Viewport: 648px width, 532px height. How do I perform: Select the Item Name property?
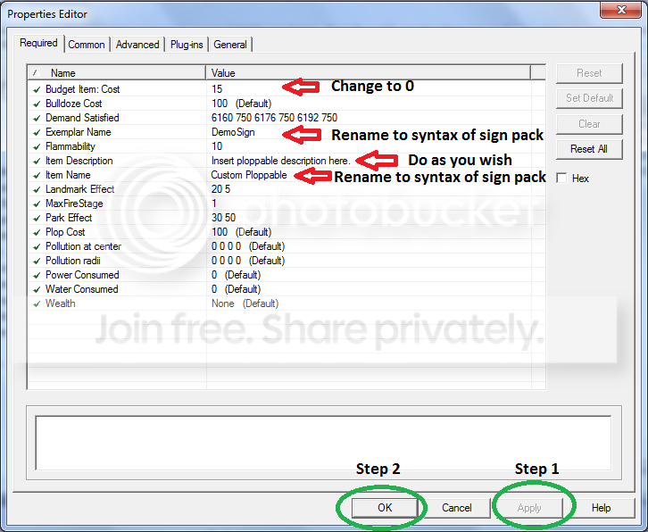[68, 175]
